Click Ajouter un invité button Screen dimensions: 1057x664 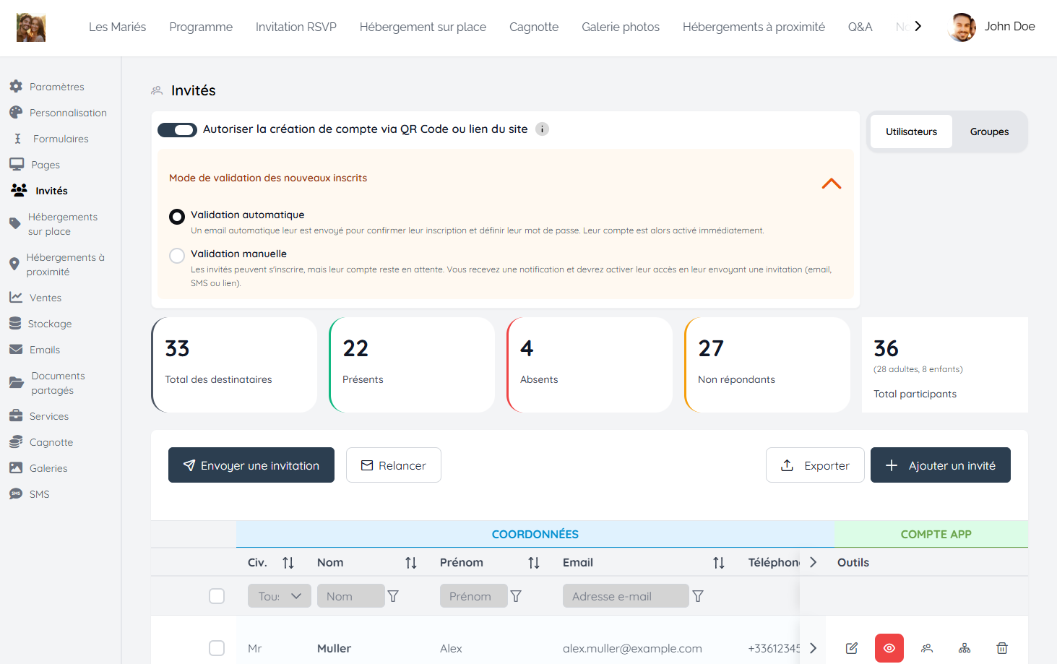(941, 465)
